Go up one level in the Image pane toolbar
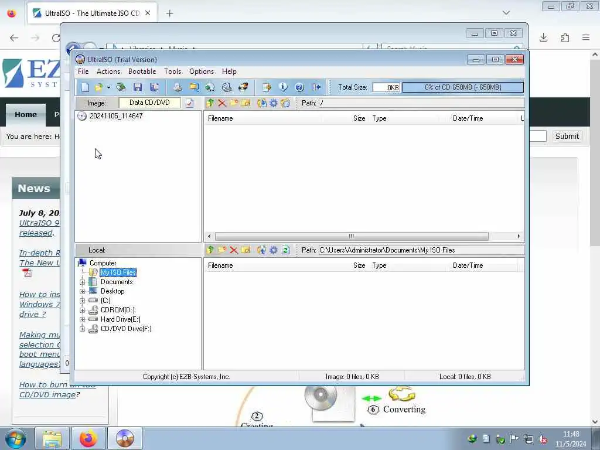Viewport: 600px width, 450px height. tap(210, 103)
